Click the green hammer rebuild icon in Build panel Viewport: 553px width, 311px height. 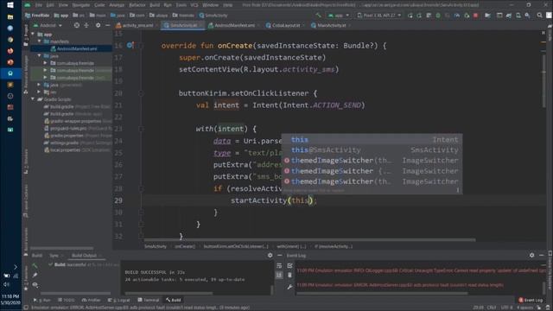(35, 265)
